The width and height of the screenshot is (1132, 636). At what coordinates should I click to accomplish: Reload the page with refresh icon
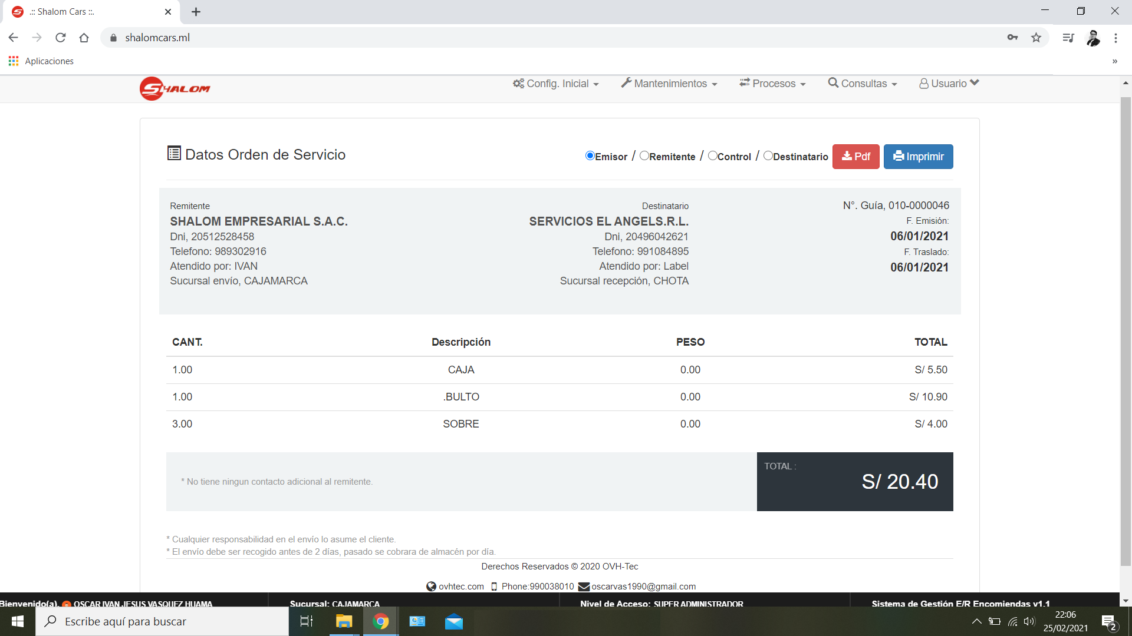click(x=60, y=38)
